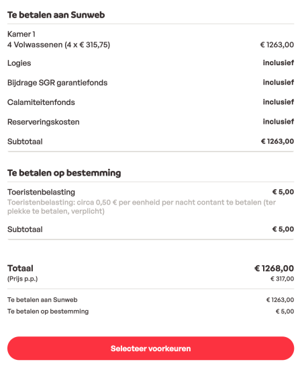Click the Toeristenbelasting € 5,00 amount
This screenshot has width=302, height=366.
283,192
